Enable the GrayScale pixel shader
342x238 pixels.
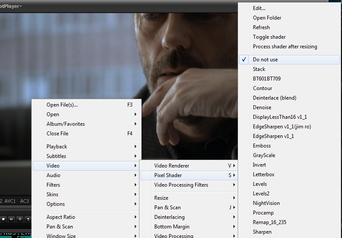coord(264,155)
